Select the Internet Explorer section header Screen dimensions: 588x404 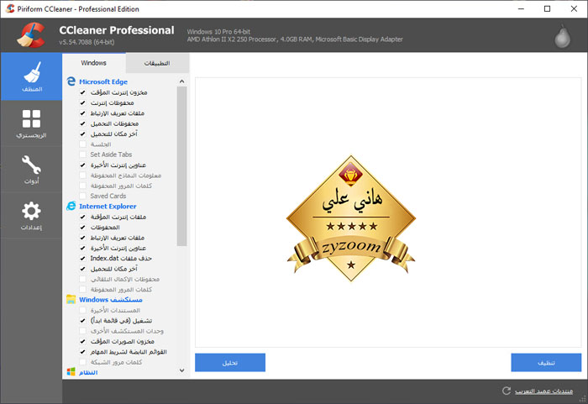point(108,206)
